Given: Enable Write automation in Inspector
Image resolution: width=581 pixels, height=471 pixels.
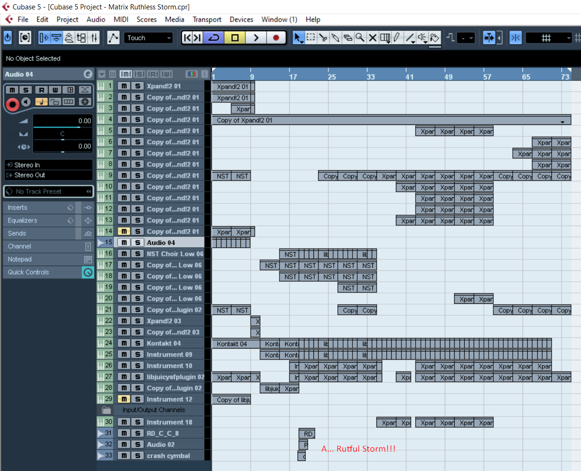Looking at the screenshot, I should [x=55, y=90].
